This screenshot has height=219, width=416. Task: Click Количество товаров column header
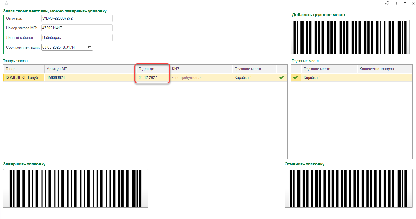[385, 69]
